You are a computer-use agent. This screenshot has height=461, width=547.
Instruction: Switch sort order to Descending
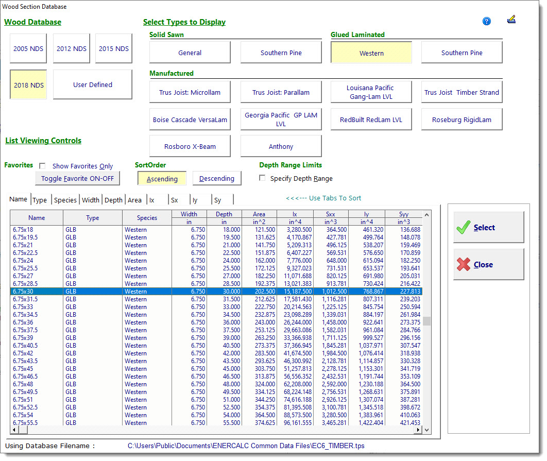pyautogui.click(x=216, y=179)
